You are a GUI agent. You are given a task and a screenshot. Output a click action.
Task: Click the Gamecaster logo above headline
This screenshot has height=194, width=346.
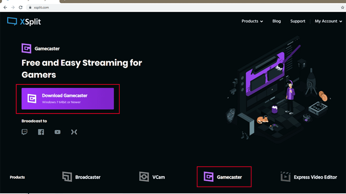[x=26, y=48]
